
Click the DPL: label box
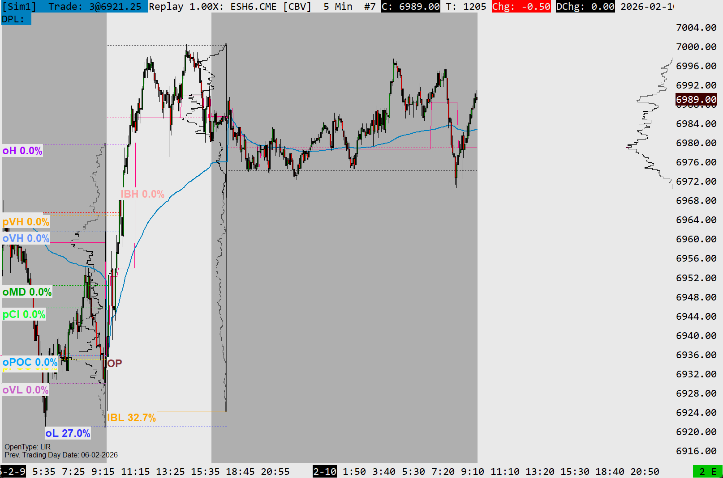pos(16,19)
